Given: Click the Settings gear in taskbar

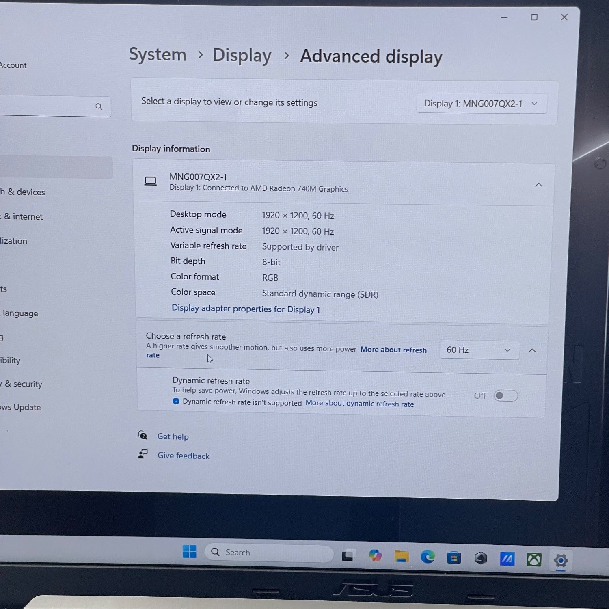Looking at the screenshot, I should (x=561, y=561).
